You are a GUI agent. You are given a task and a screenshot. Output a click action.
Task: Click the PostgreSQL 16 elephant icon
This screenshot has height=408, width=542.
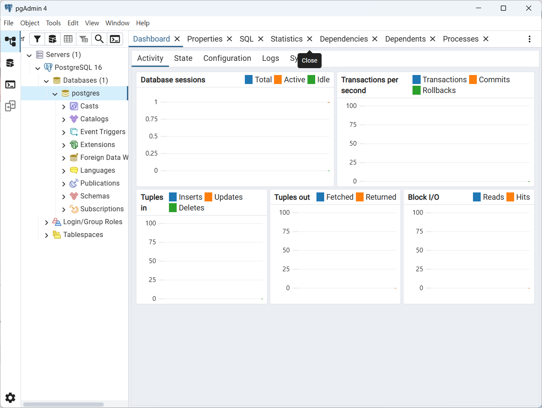[48, 68]
